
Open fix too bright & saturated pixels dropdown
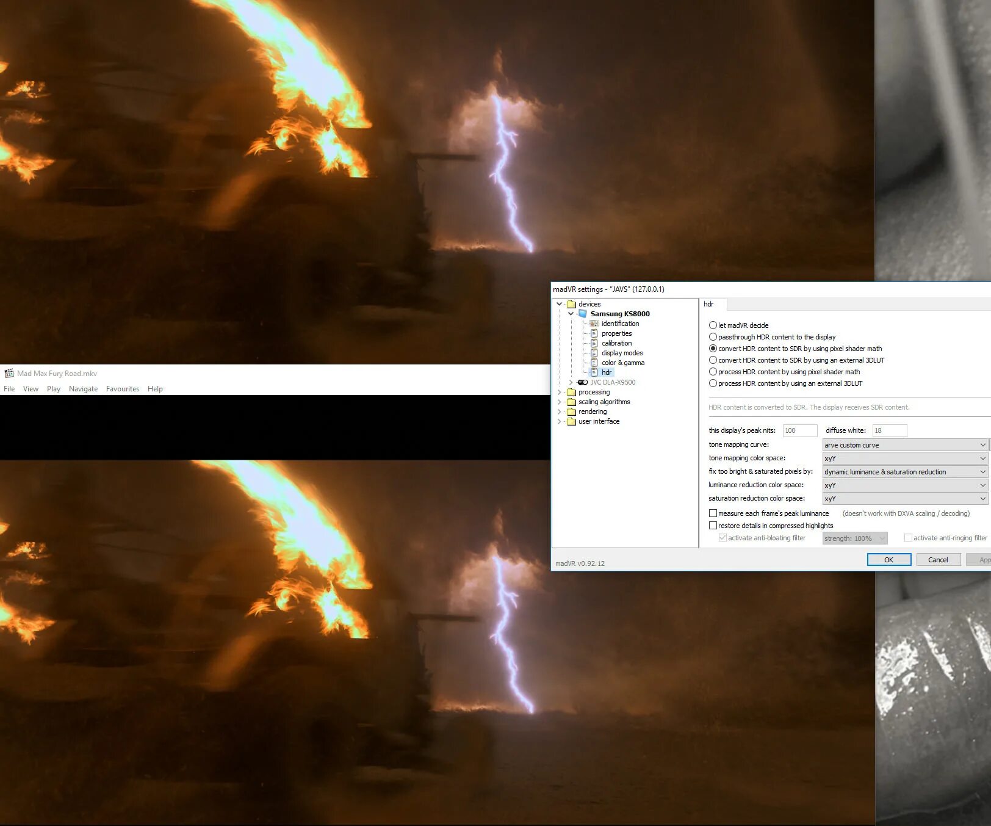coord(905,472)
